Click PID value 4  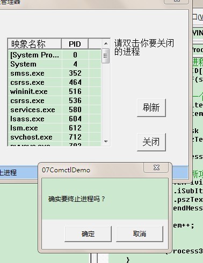pyautogui.click(x=75, y=64)
